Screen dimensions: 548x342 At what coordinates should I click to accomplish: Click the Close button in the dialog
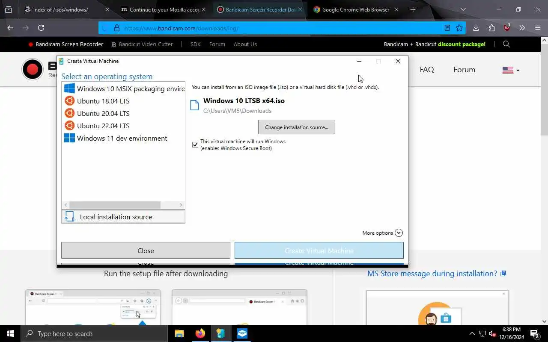click(146, 251)
